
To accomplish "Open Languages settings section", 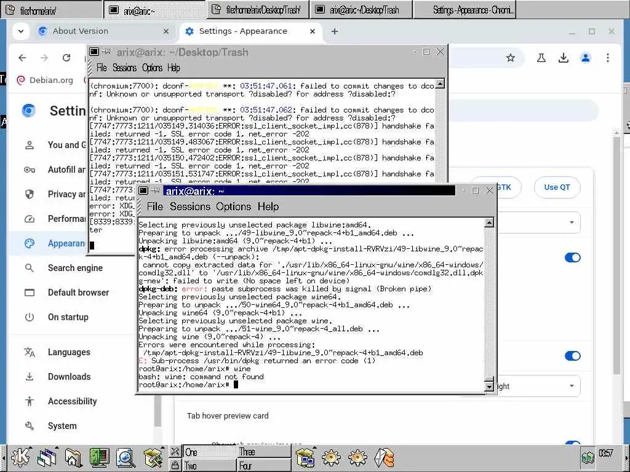I will (69, 352).
